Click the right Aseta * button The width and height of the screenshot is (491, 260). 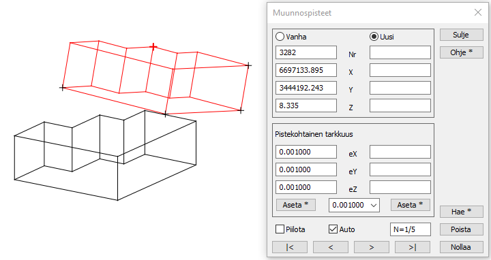point(411,205)
